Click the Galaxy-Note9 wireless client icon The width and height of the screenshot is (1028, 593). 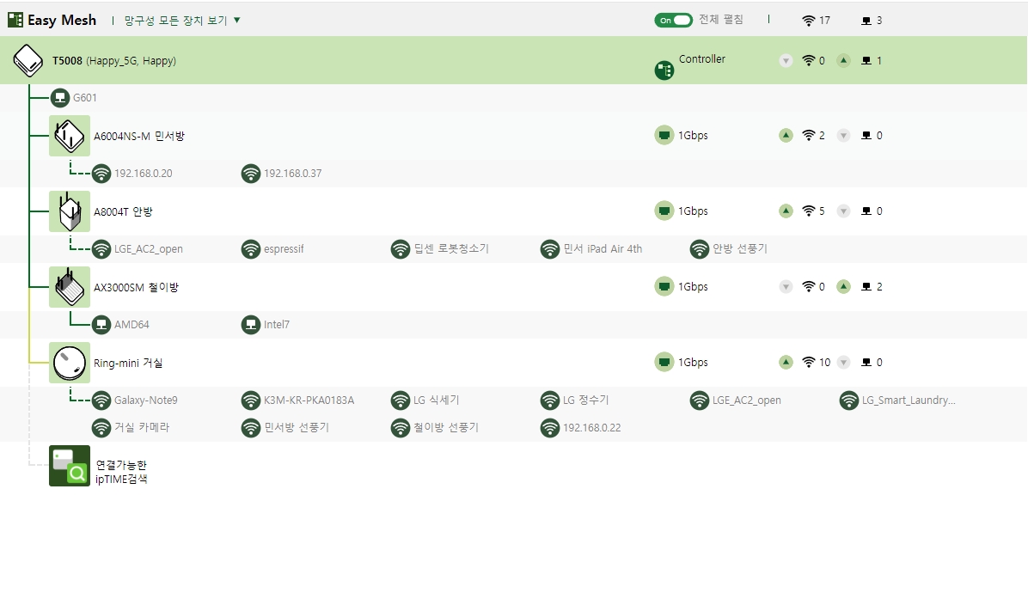101,400
